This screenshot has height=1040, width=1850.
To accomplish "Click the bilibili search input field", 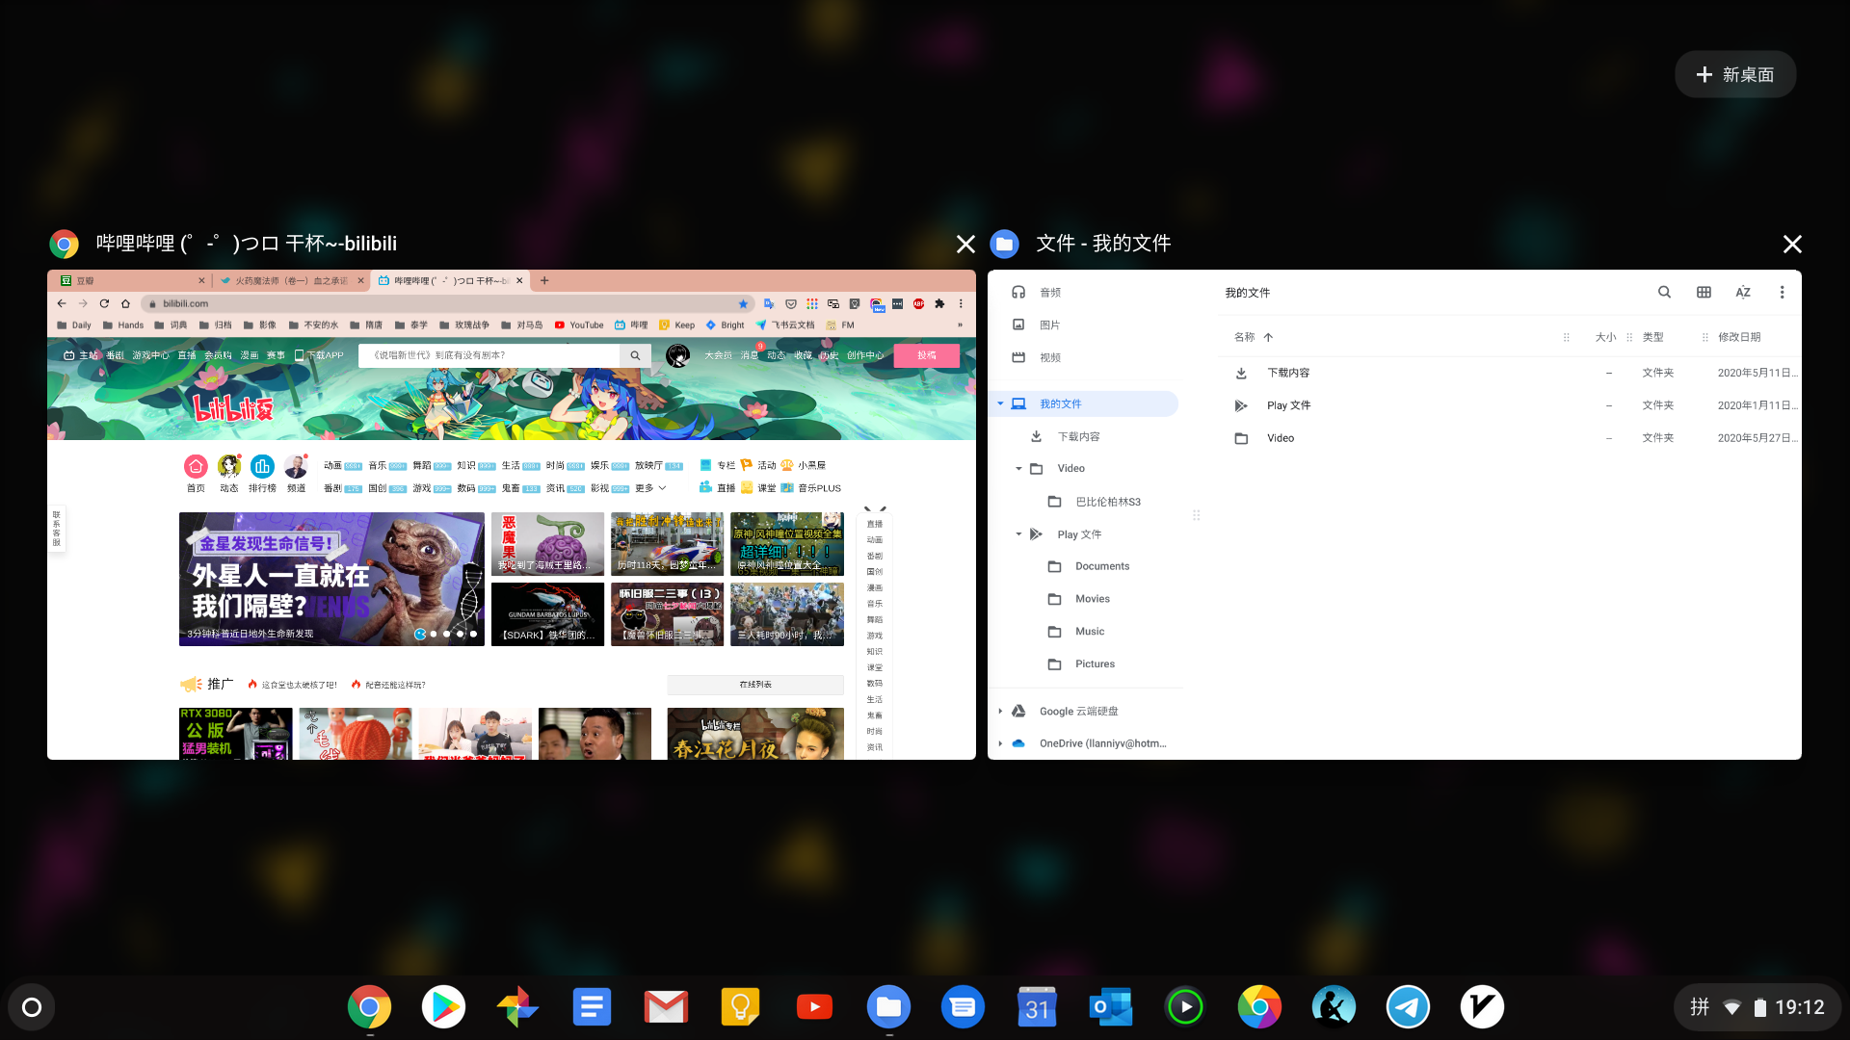I will [489, 355].
